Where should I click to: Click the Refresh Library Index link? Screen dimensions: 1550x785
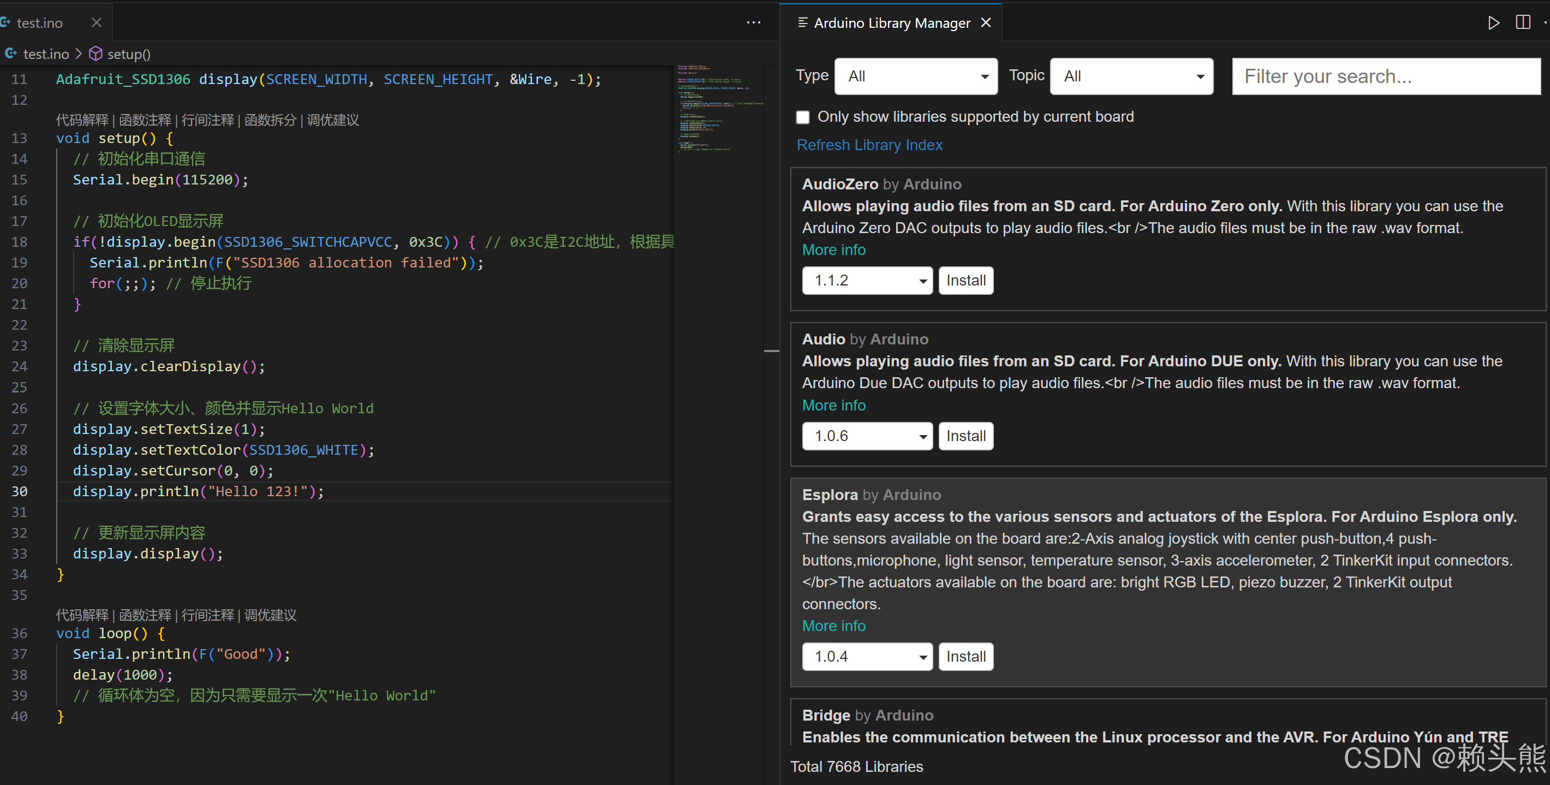(869, 145)
